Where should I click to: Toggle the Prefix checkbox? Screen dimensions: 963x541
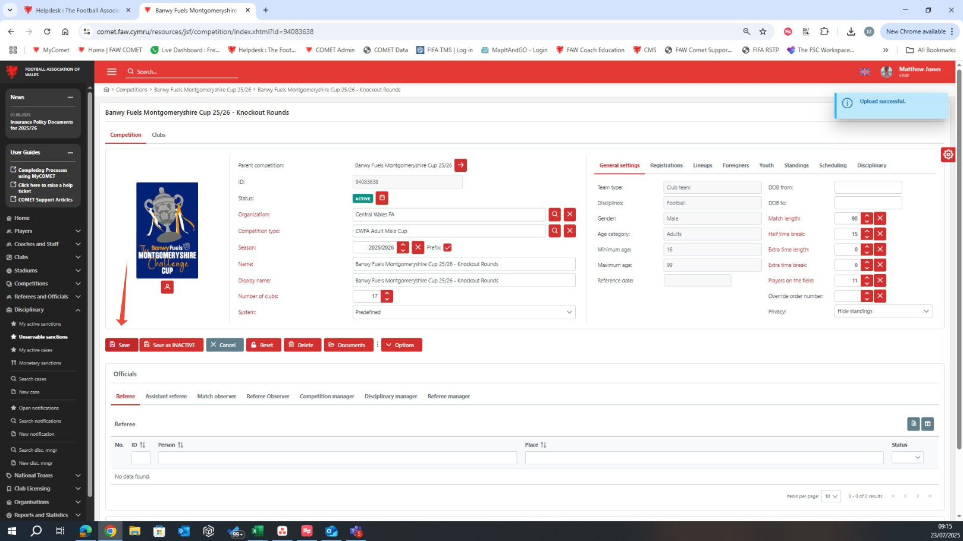tap(447, 247)
